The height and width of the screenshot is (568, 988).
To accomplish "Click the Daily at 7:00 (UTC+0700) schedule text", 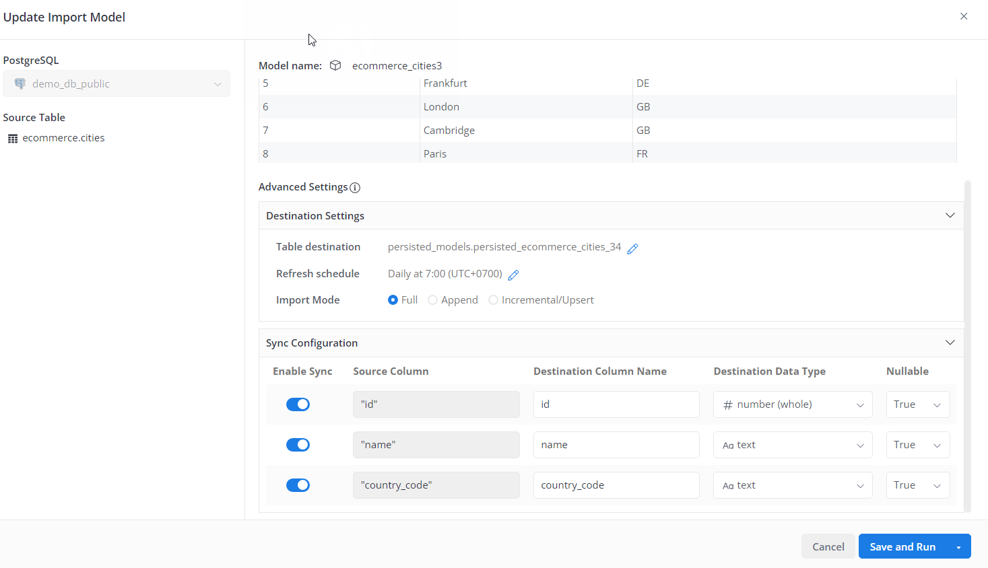I will tap(445, 274).
